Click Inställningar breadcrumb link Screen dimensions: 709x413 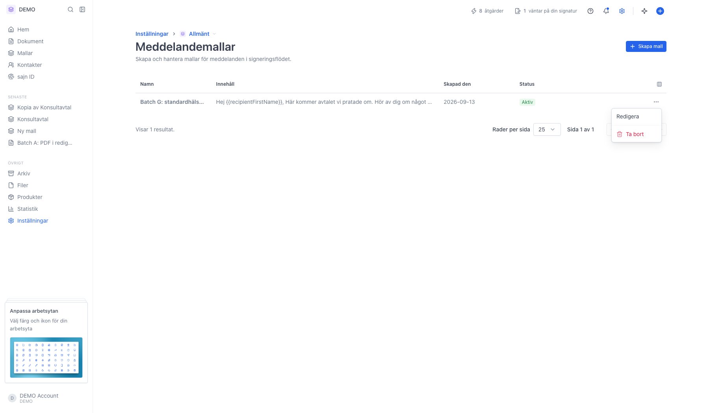[152, 34]
